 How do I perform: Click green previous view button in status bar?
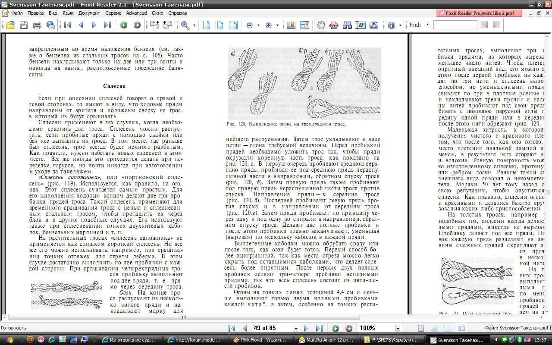[x=336, y=329]
